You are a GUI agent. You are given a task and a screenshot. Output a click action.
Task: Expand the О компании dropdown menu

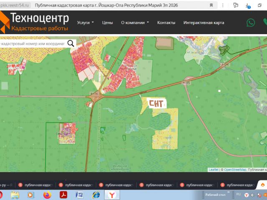[135, 22]
